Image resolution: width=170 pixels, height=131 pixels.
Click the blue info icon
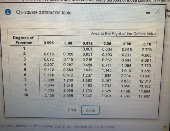point(8,12)
